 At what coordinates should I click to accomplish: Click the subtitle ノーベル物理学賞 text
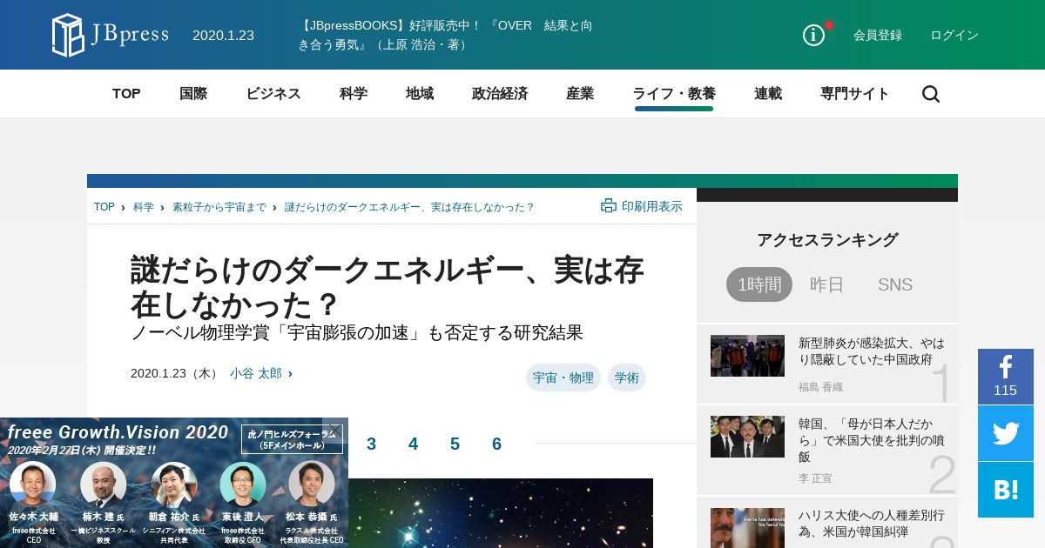[357, 333]
